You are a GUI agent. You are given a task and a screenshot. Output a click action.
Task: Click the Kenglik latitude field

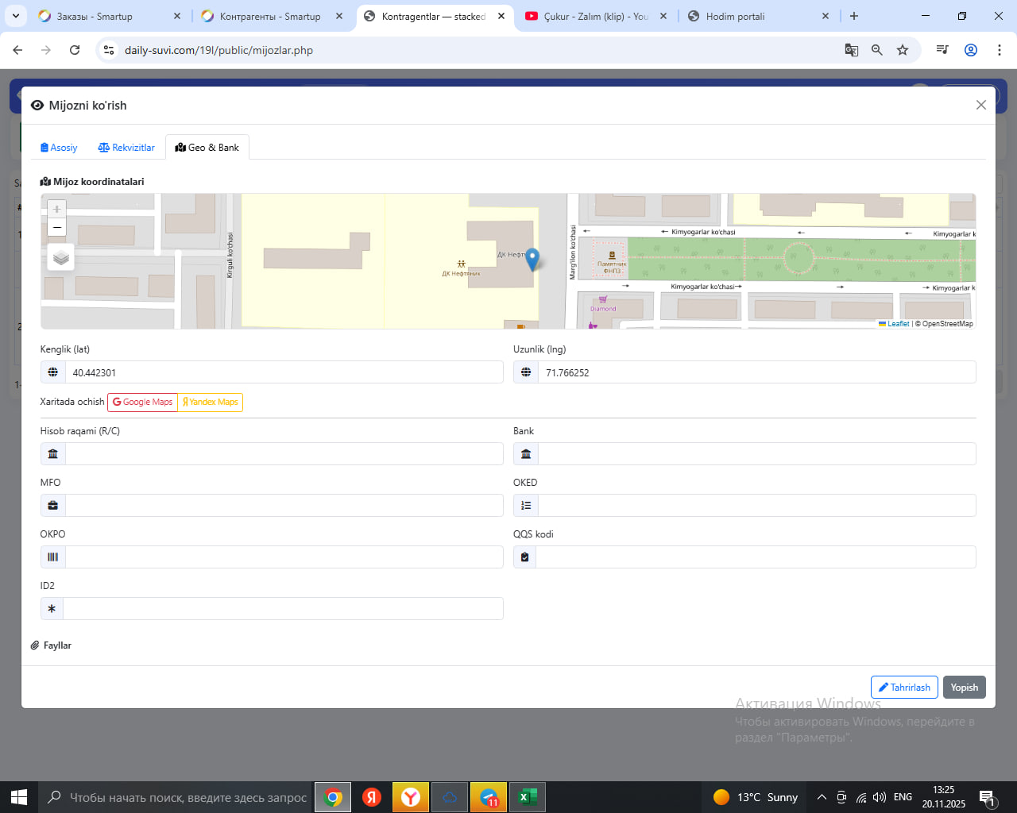(x=284, y=372)
